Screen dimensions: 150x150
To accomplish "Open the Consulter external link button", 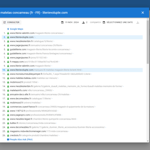I will click(11, 22).
